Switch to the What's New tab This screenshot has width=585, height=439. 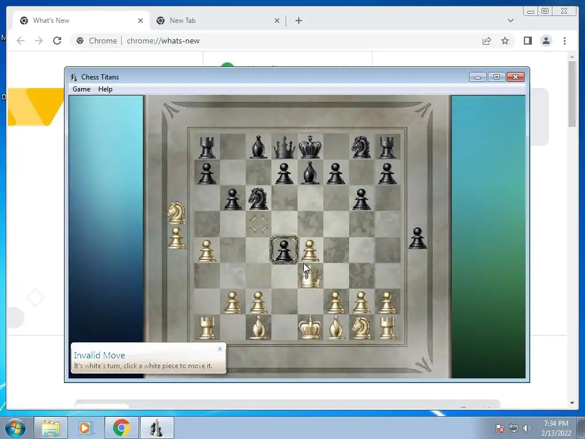[x=80, y=21]
